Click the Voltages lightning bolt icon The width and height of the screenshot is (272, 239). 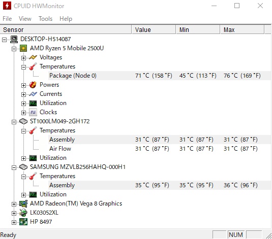[33, 57]
